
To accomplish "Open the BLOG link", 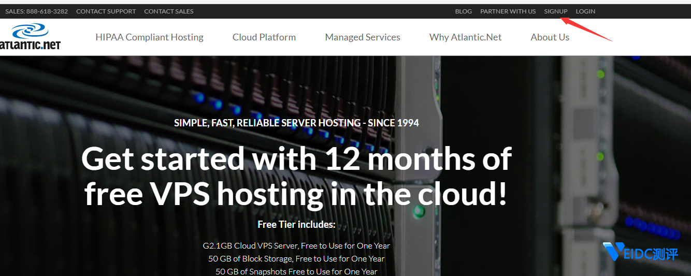I will (464, 11).
